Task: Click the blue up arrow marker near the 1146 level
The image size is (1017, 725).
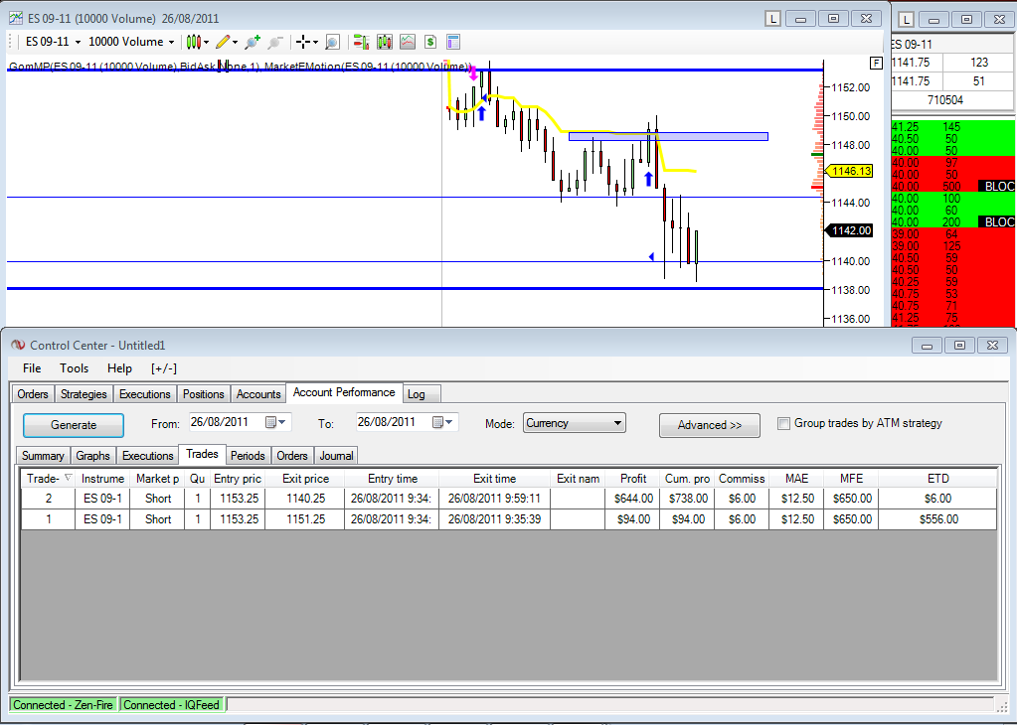Action: point(648,179)
